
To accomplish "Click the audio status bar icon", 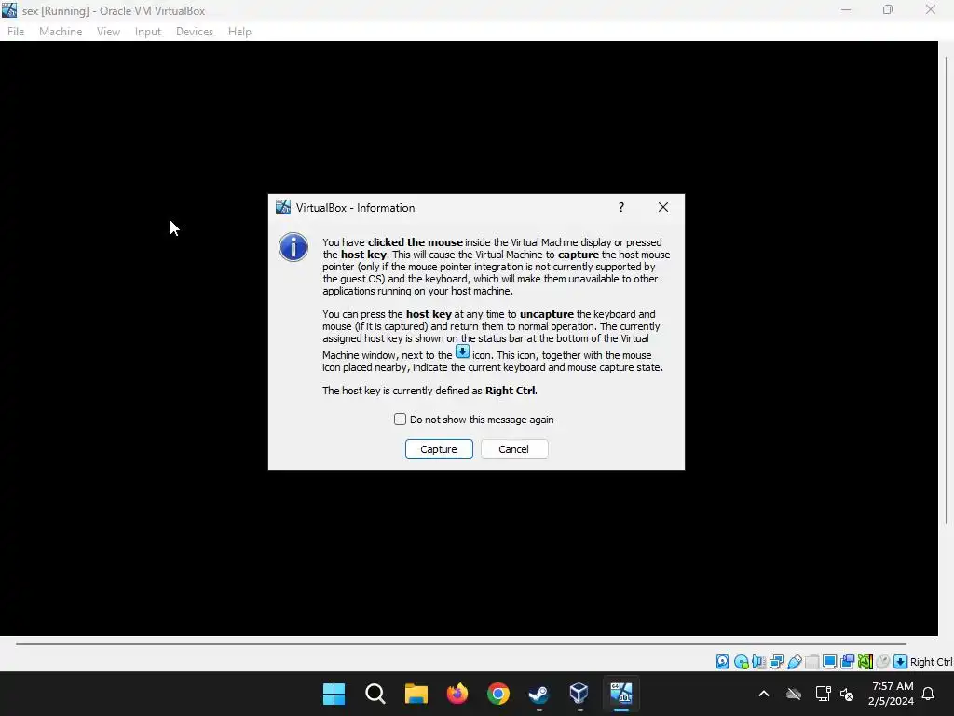I will tap(758, 662).
